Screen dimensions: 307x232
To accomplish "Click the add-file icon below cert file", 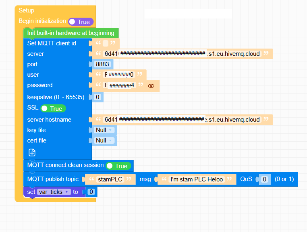I will pos(32,153).
